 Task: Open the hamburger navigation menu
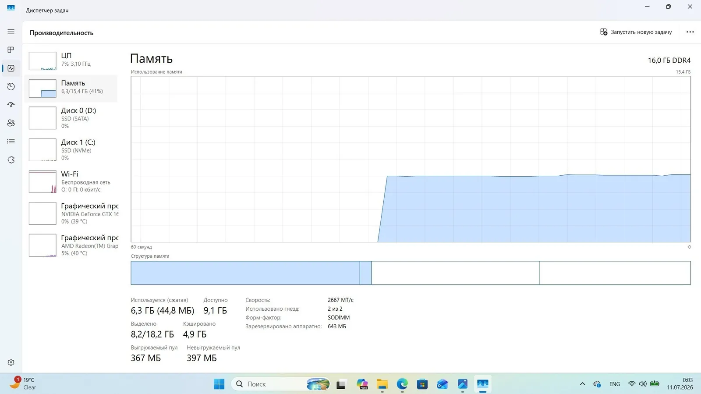[x=11, y=32]
